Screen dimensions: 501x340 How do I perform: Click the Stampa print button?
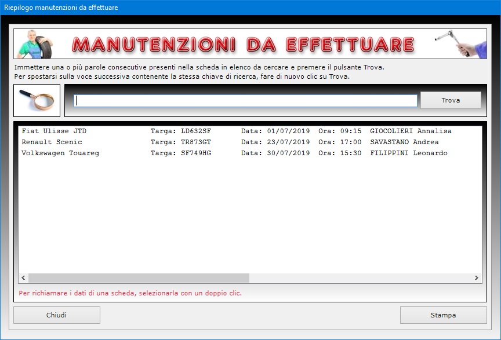tap(443, 315)
